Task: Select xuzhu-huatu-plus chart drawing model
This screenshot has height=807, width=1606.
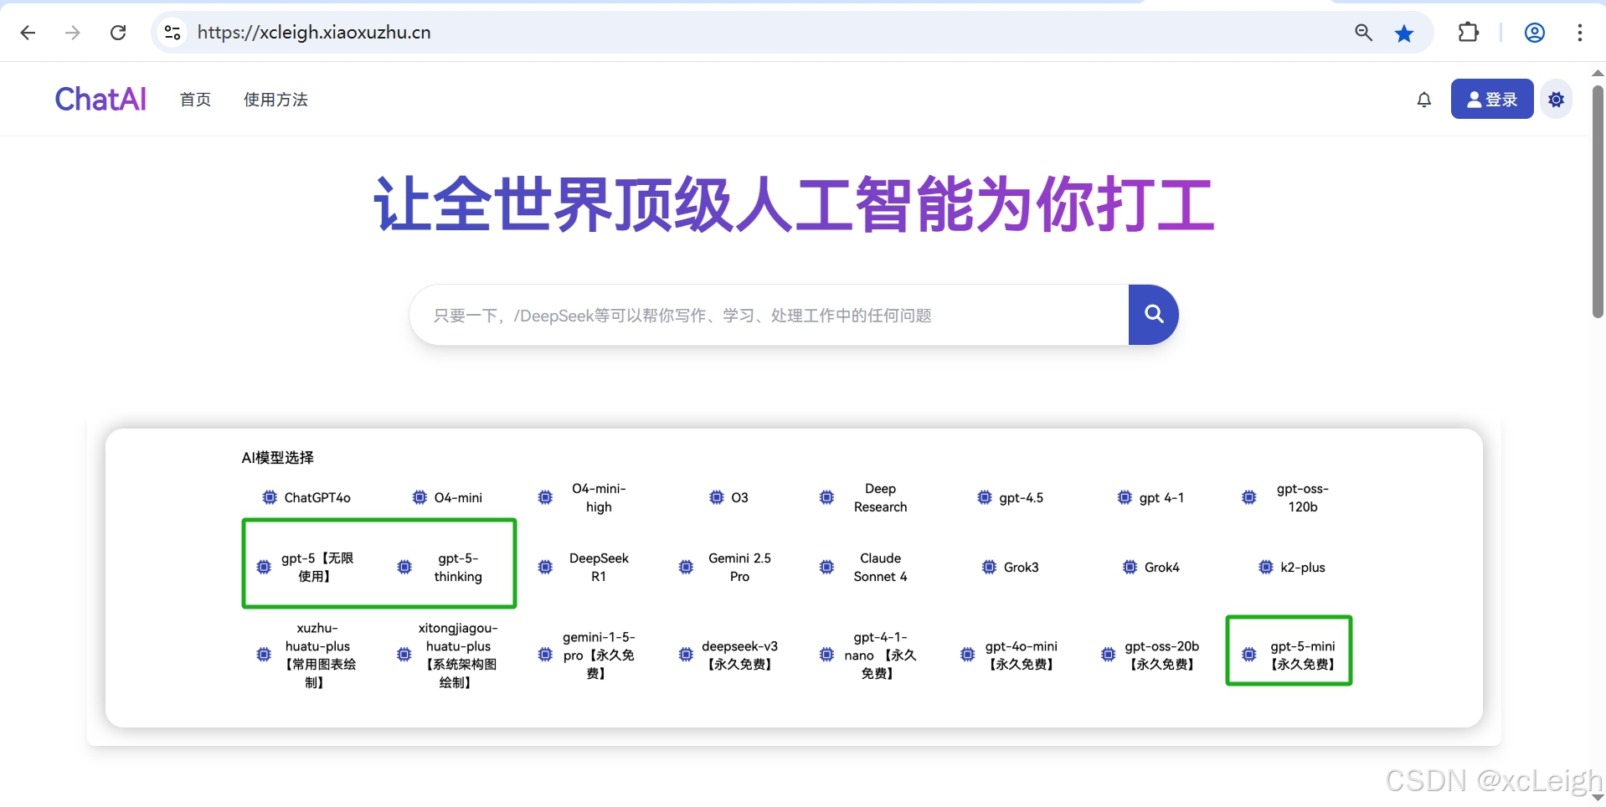Action: 317,655
